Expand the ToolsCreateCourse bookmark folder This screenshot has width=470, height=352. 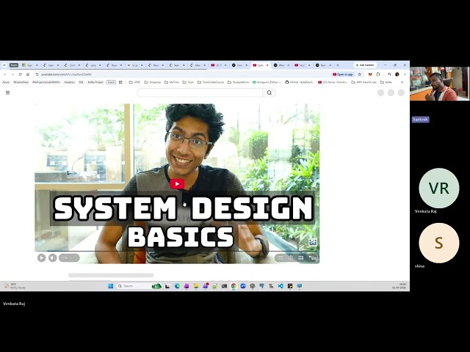211,82
